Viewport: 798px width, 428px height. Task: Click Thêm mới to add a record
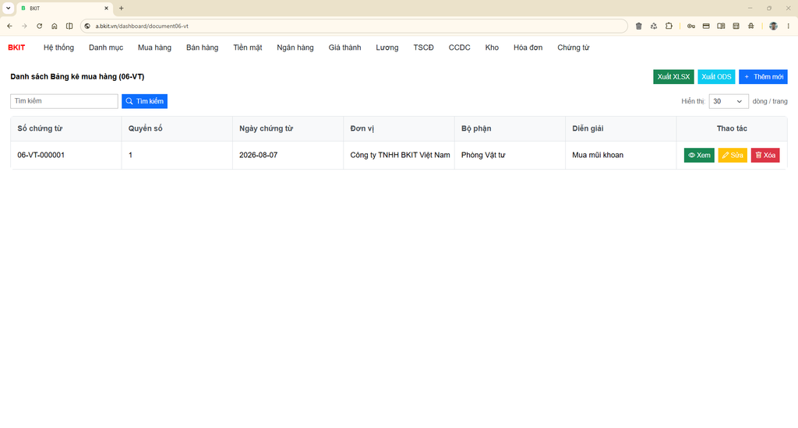[763, 77]
